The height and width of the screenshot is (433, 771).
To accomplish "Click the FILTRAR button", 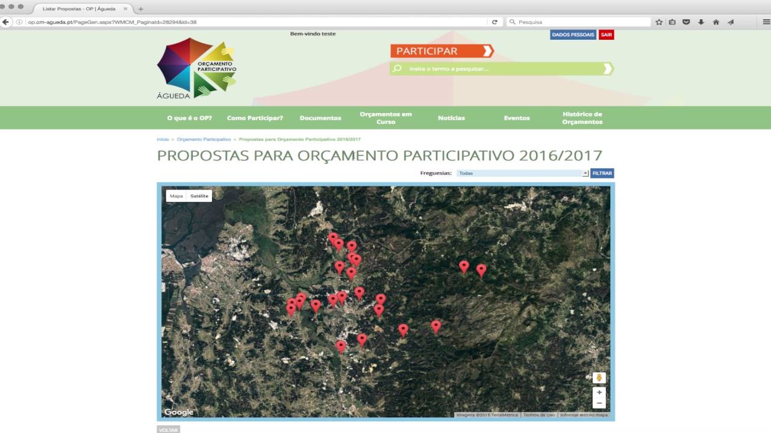I will [x=602, y=173].
